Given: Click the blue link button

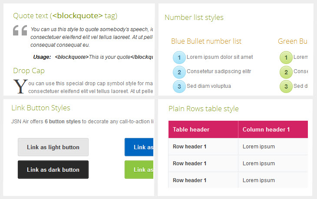Looking at the screenshot, I should [139, 147].
